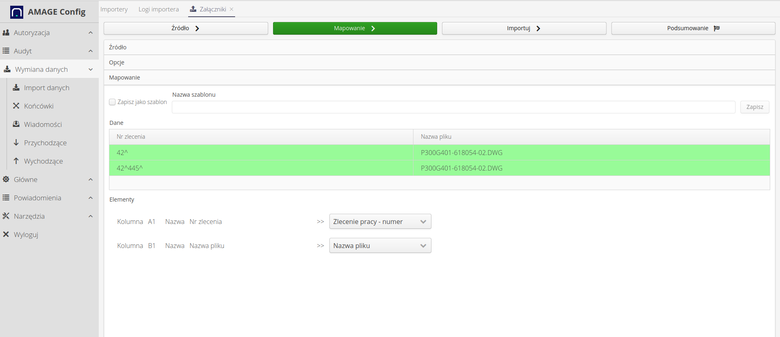
Task: Open the Nazwa pliku mapping dropdown
Action: point(380,246)
